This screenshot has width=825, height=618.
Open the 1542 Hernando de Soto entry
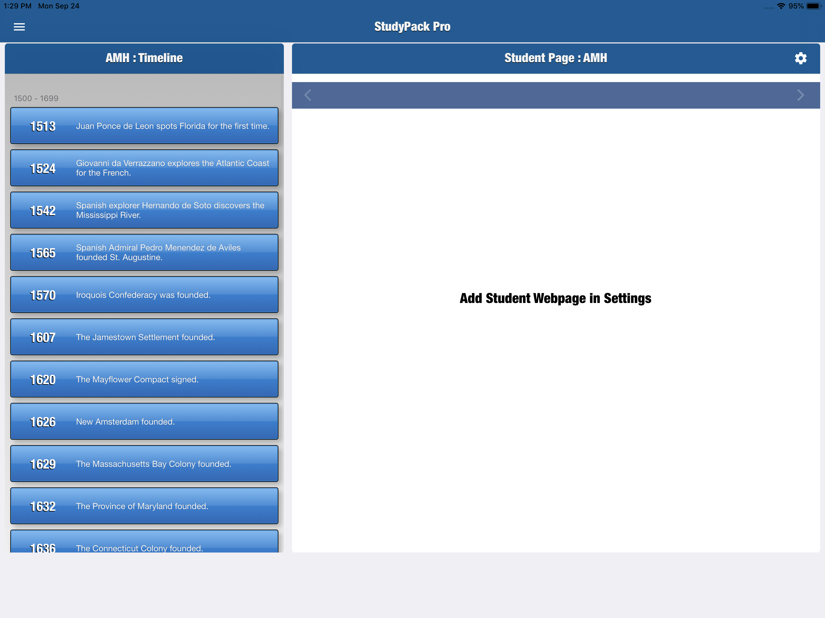144,210
